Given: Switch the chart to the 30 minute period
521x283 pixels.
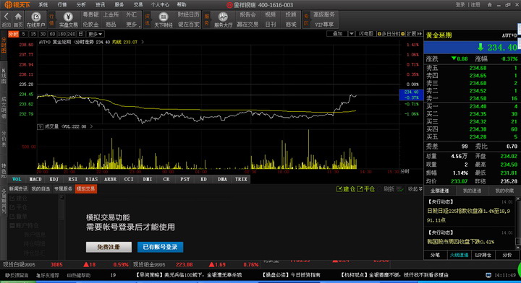Looking at the screenshot, I should [x=43, y=34].
